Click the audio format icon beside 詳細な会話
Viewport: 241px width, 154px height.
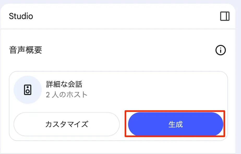[x=28, y=90]
